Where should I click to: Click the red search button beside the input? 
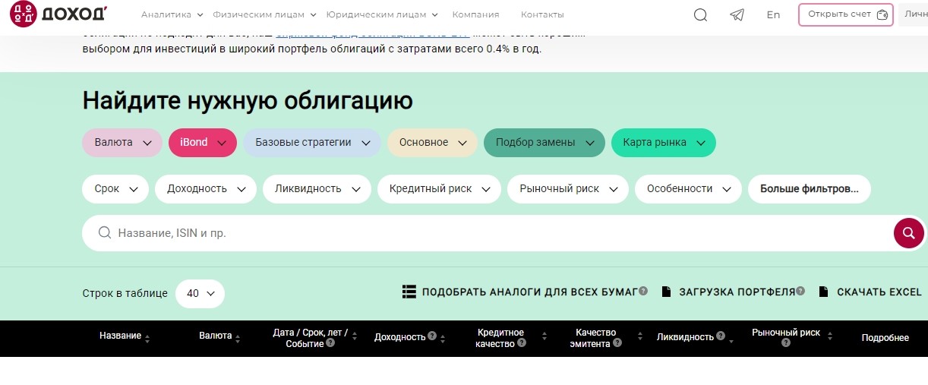point(908,233)
